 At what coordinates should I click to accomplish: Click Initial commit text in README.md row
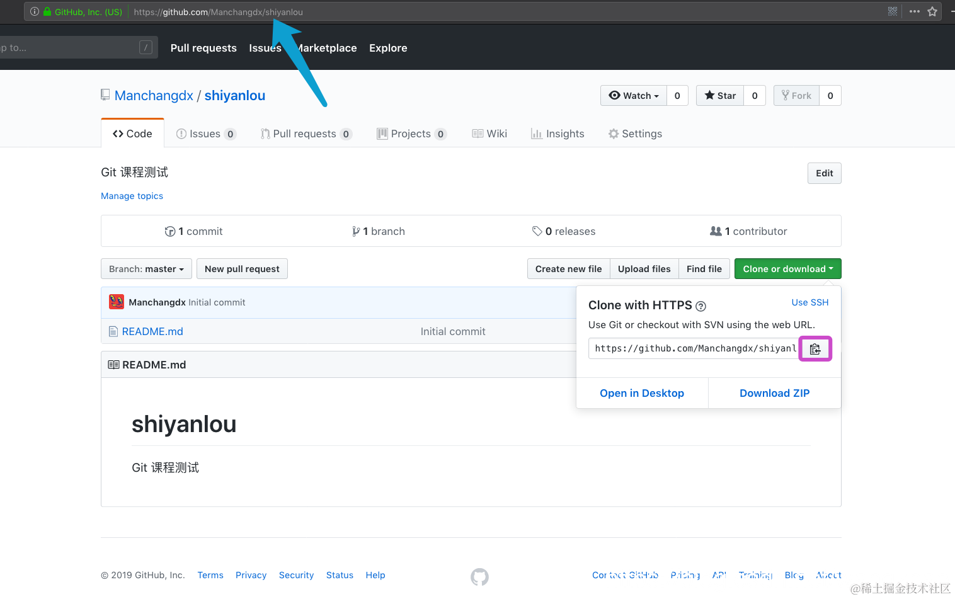(453, 331)
